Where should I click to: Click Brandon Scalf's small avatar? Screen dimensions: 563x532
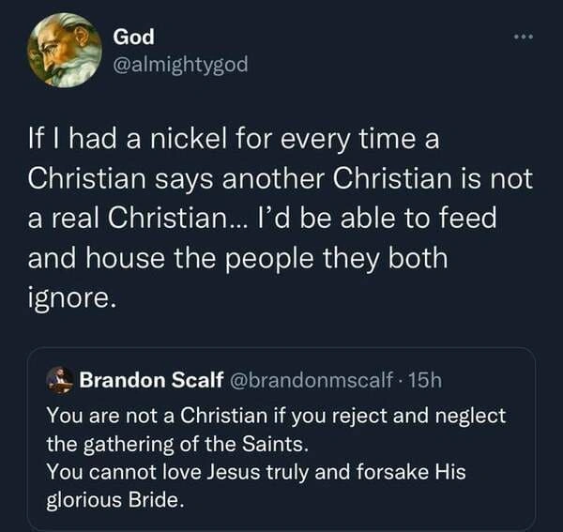click(x=59, y=380)
